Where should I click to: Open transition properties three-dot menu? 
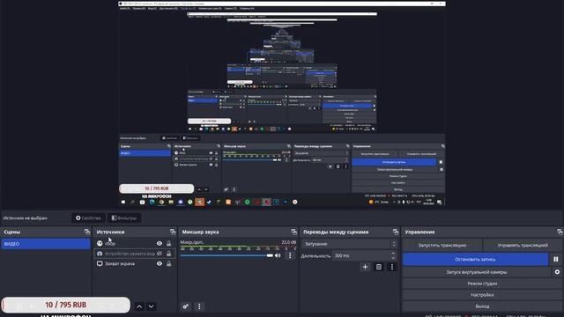pos(391,267)
